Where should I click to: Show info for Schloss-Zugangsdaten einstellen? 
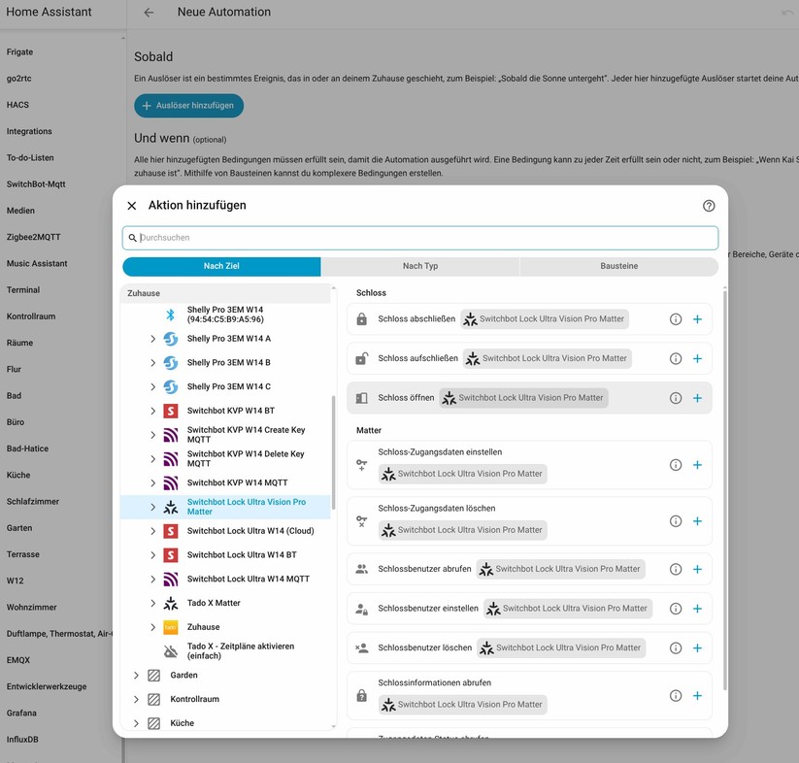click(x=675, y=465)
